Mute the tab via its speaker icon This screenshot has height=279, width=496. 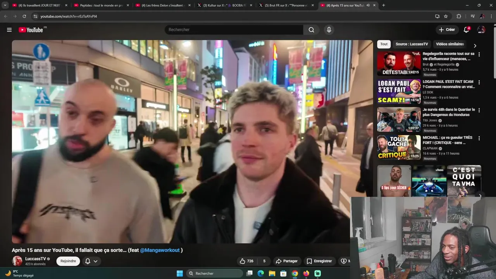pos(368,5)
